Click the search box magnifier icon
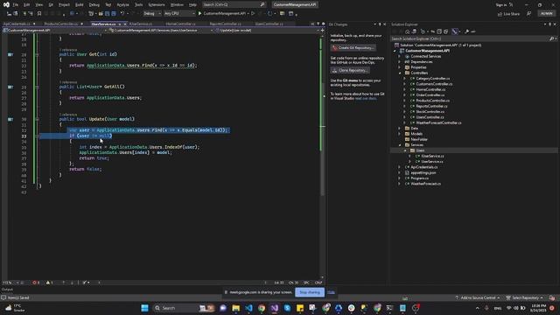Image resolution: width=560 pixels, height=315 pixels. pos(262,4)
